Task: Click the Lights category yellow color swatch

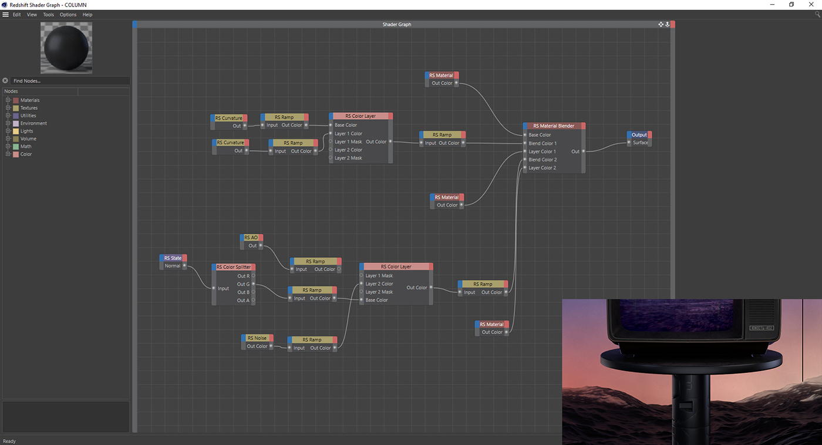Action: click(x=16, y=132)
